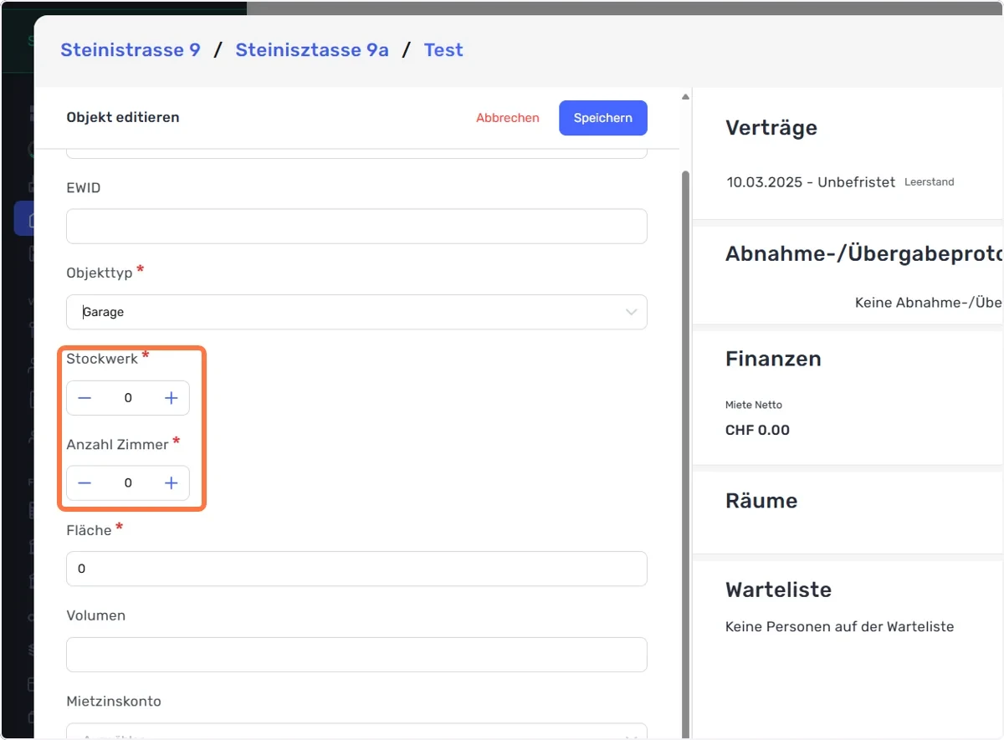Open the contract 10.03.2025 - Unbefristet
This screenshot has height=740, width=1004.
[811, 182]
